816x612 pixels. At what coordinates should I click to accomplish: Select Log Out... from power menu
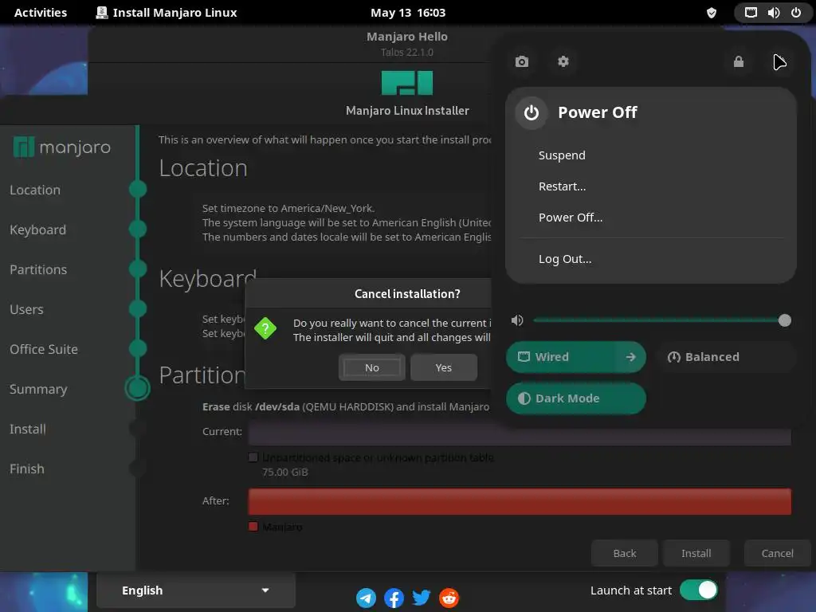(565, 259)
